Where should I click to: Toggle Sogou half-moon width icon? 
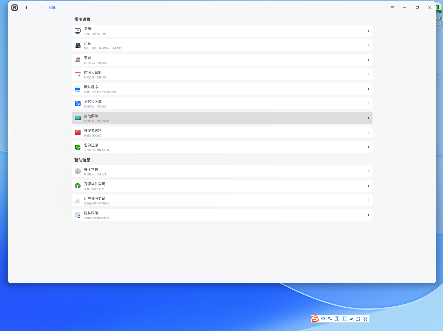pos(351,319)
